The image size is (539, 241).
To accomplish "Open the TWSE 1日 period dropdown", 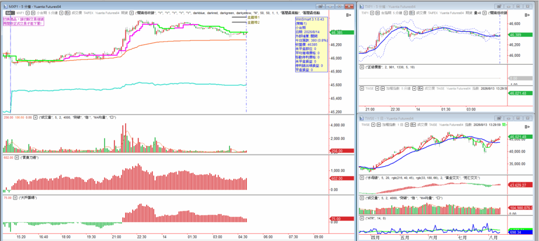I will point(407,125).
